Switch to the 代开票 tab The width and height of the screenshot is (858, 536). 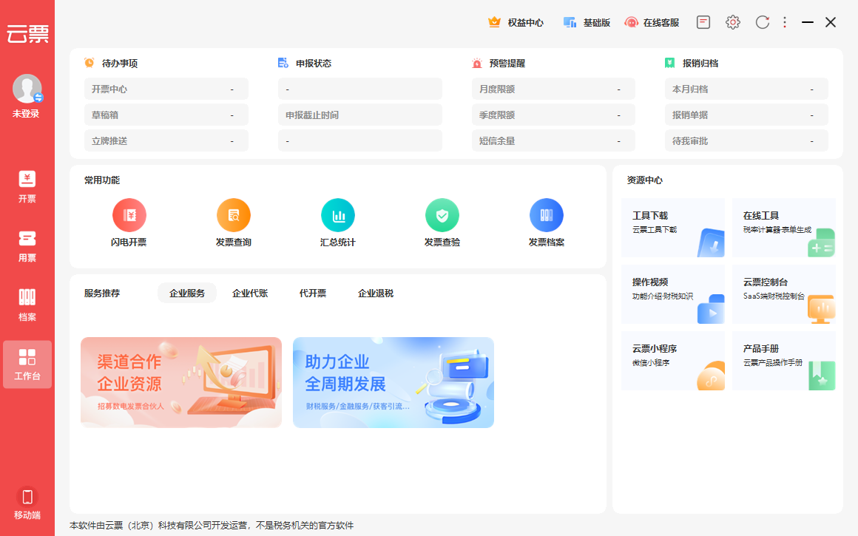(x=312, y=294)
